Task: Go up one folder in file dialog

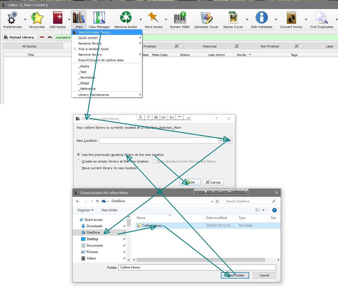Action: [97, 201]
